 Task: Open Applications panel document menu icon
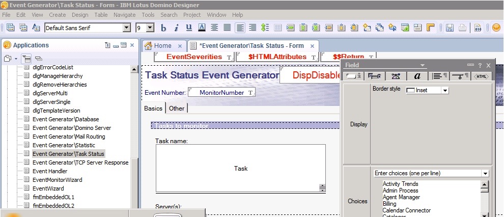coord(108,45)
